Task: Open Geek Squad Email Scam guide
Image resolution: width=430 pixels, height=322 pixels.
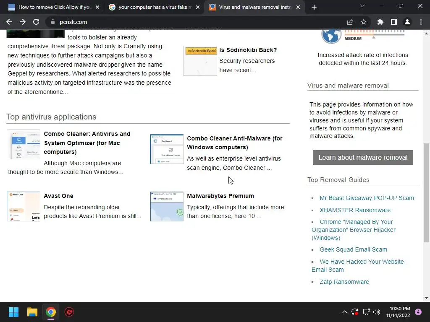Action: click(354, 249)
